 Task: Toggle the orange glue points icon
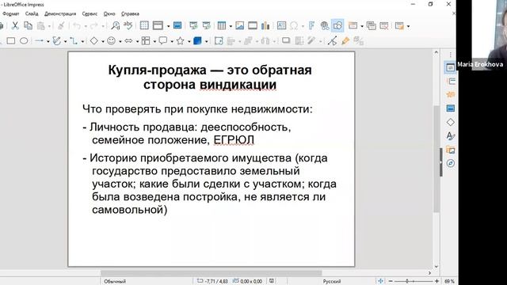tap(345, 41)
